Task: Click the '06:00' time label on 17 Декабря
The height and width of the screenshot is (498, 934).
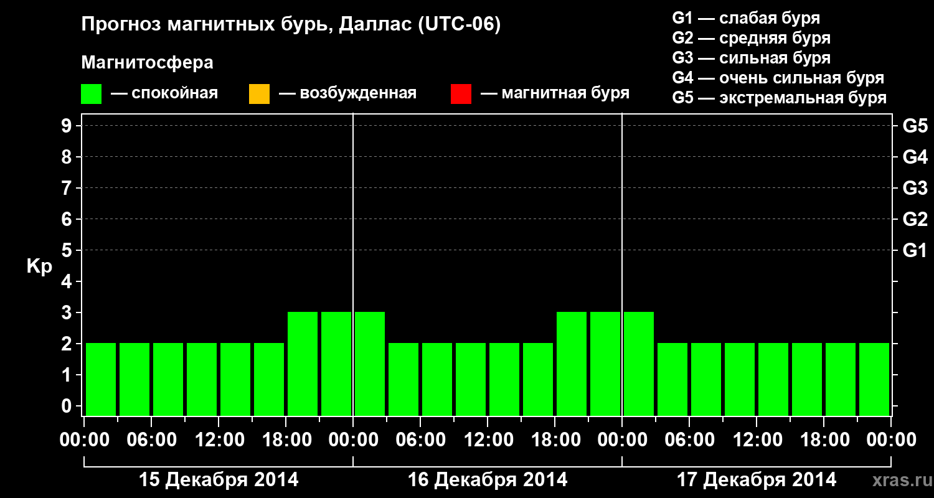Action: click(690, 439)
